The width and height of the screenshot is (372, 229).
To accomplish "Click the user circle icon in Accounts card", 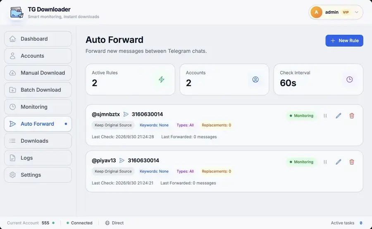I will click(255, 80).
